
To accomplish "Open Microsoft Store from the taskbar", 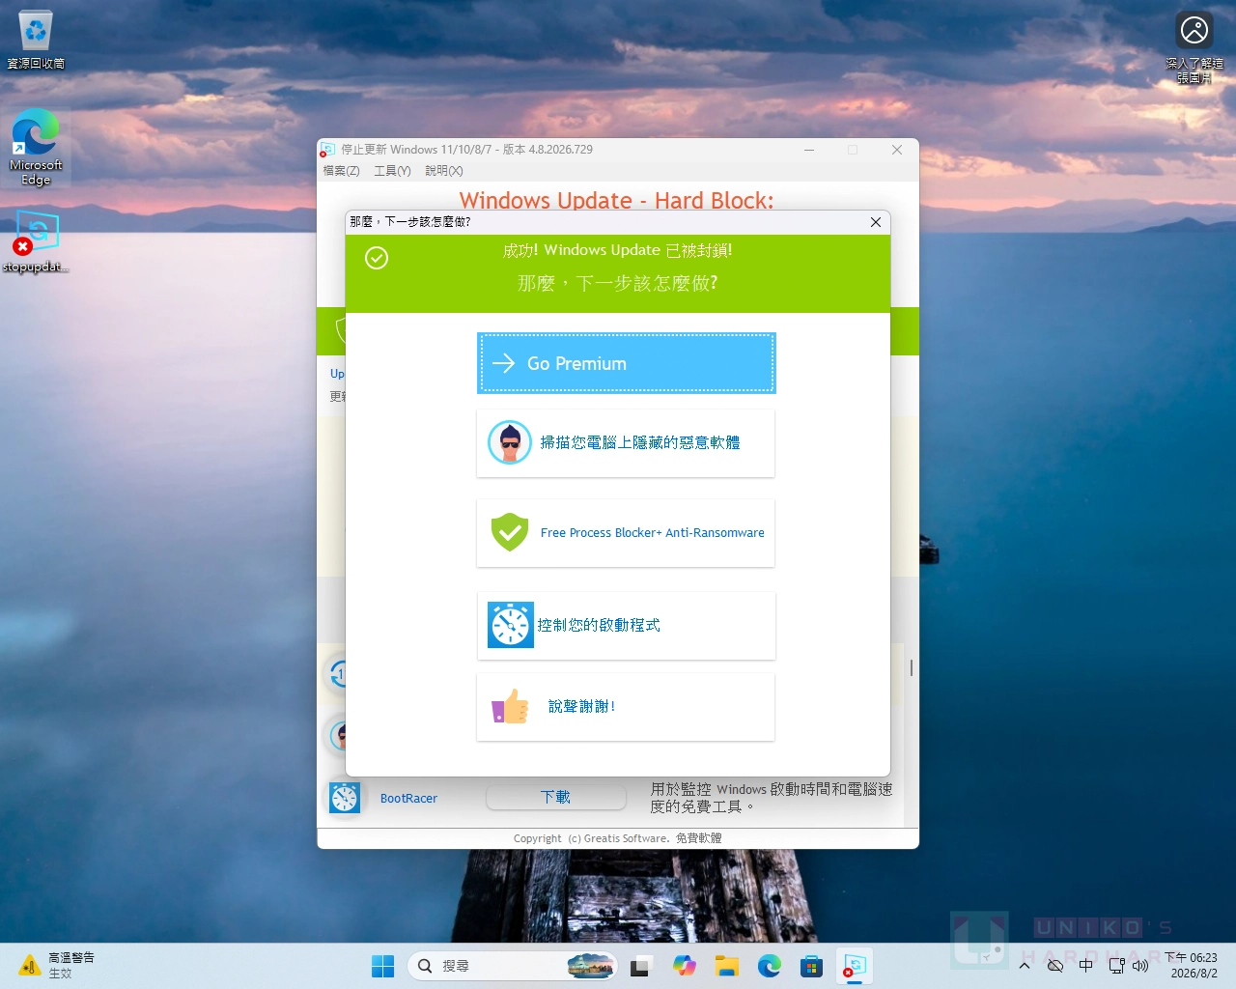I will tap(812, 966).
